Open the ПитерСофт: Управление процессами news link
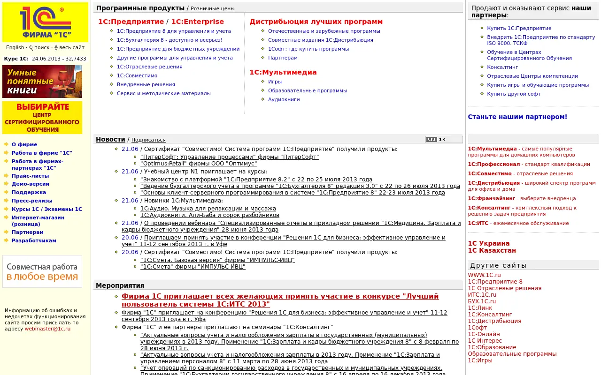601x375 pixels. click(x=230, y=157)
